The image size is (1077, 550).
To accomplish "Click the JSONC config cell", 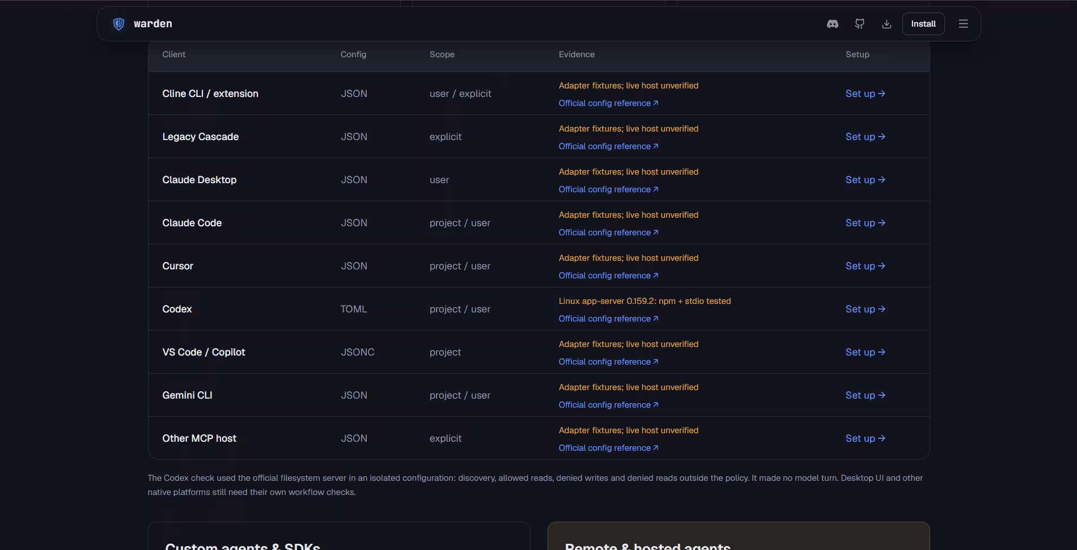I will pos(357,352).
